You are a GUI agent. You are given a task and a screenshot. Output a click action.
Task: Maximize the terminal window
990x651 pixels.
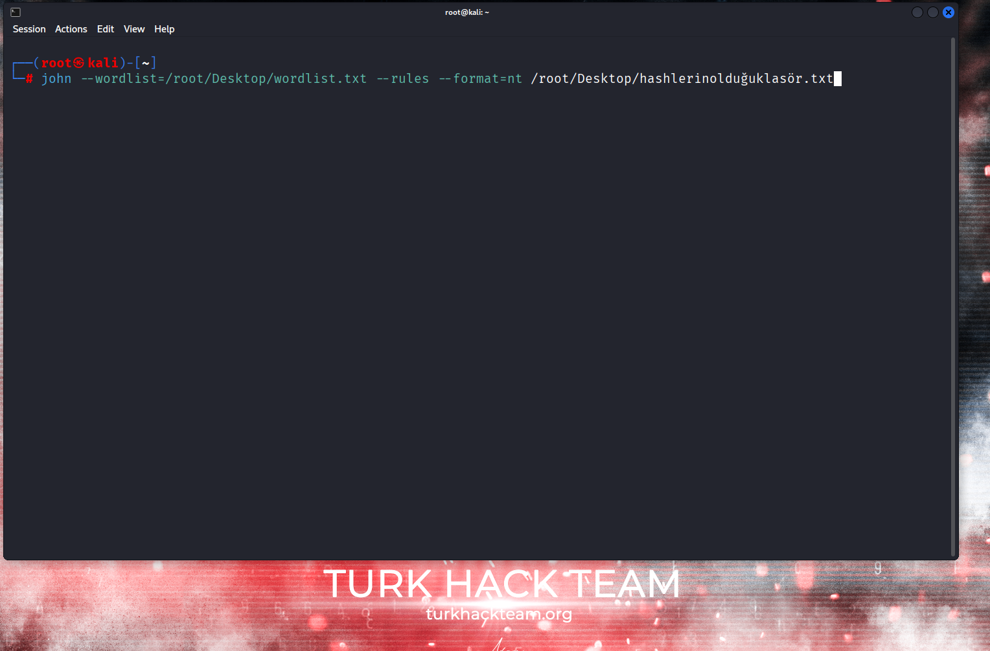point(933,12)
